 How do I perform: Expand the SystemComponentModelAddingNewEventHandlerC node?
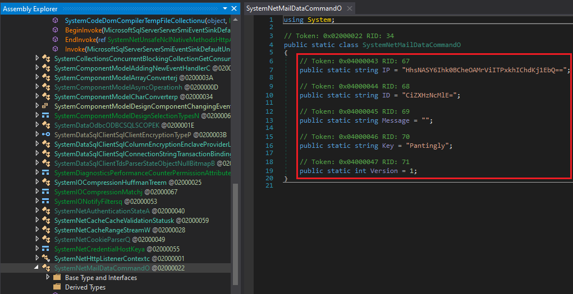[37, 68]
